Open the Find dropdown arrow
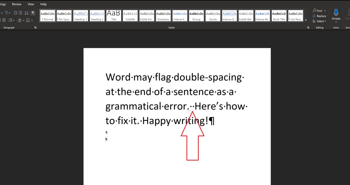Screen dimensions: 350x185 [x=325, y=11]
